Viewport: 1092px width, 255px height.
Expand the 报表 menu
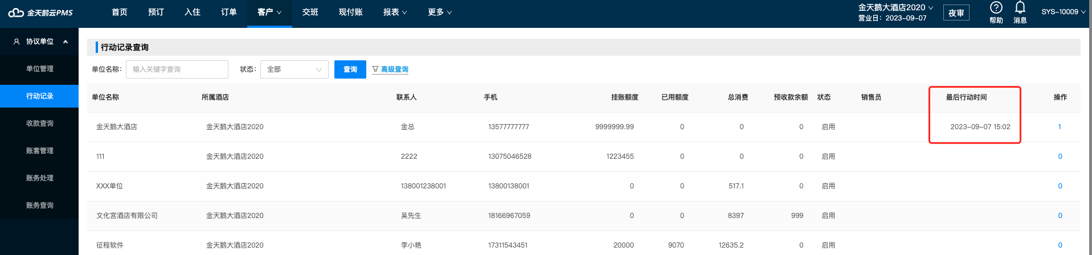point(395,13)
